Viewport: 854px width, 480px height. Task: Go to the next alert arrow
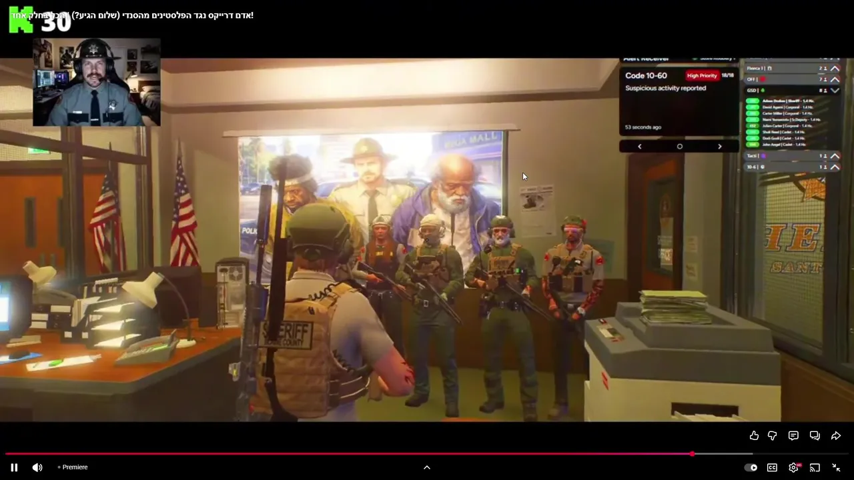[719, 147]
